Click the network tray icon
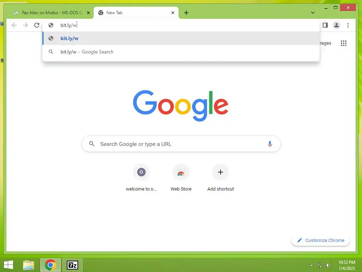The height and width of the screenshot is (272, 362). [x=320, y=265]
